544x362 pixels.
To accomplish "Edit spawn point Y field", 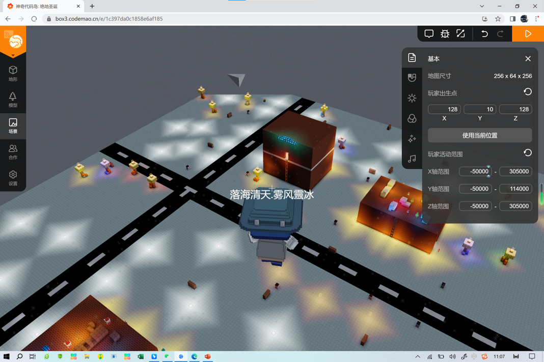I will 480,109.
